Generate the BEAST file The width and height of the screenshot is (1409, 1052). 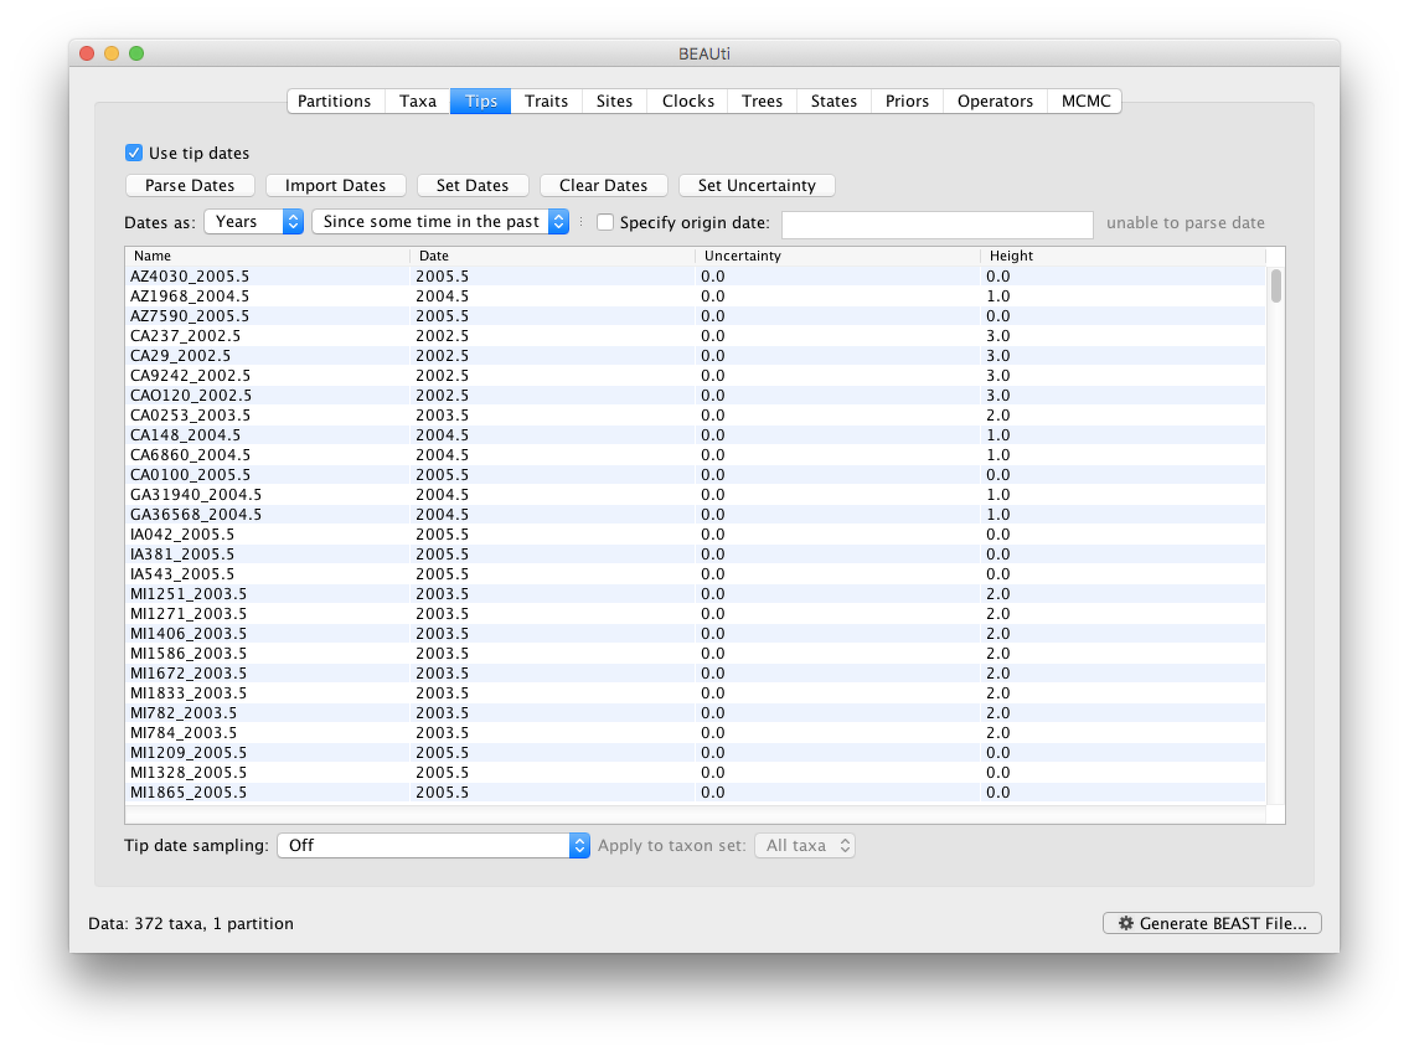coord(1212,924)
